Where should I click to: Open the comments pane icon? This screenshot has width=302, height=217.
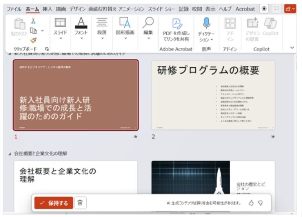[x=277, y=9]
